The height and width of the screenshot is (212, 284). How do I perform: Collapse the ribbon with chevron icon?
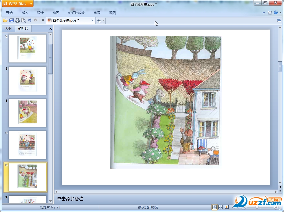[264, 12]
